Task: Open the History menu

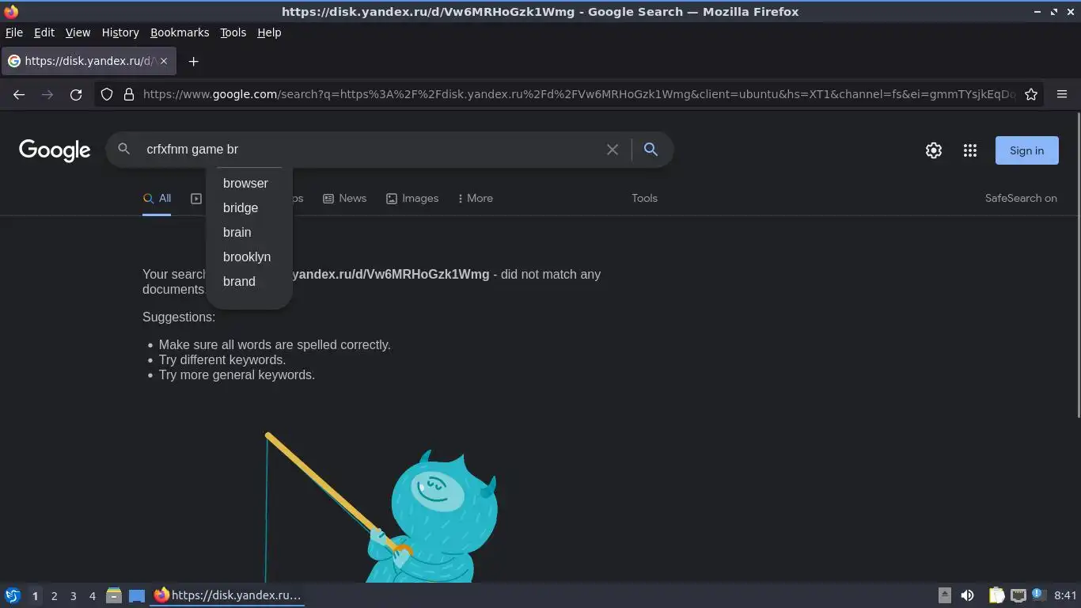Action: (120, 32)
